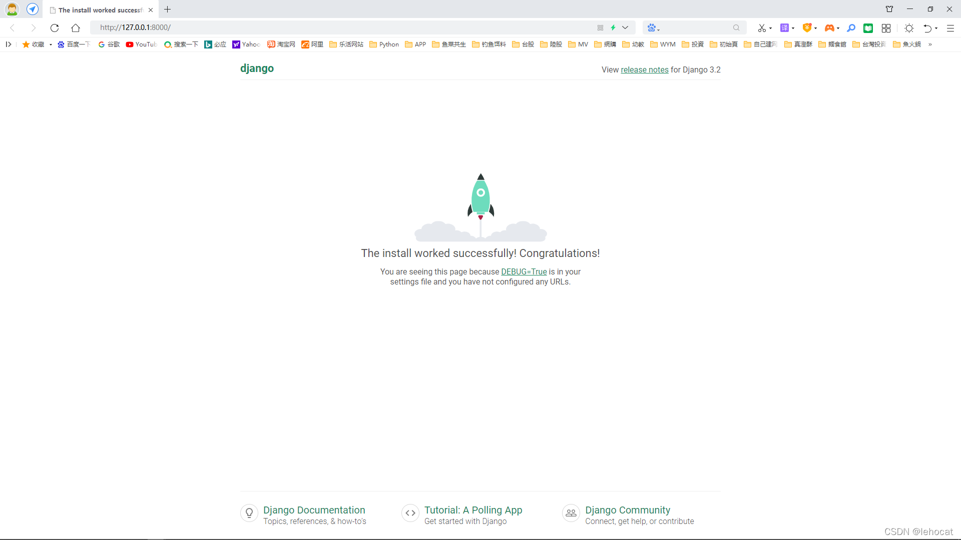Click the magnifier in the search box
The width and height of the screenshot is (961, 540).
(736, 28)
